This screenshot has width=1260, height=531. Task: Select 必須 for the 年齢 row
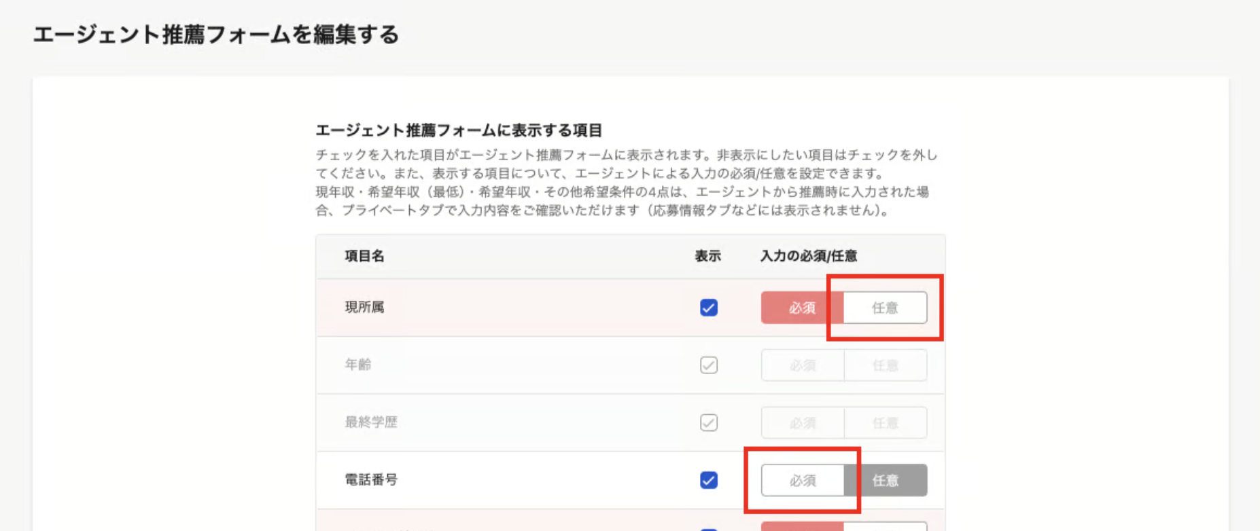click(802, 365)
